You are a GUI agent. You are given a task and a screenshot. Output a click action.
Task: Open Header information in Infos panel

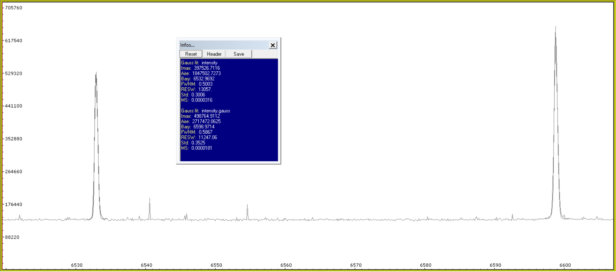[214, 54]
